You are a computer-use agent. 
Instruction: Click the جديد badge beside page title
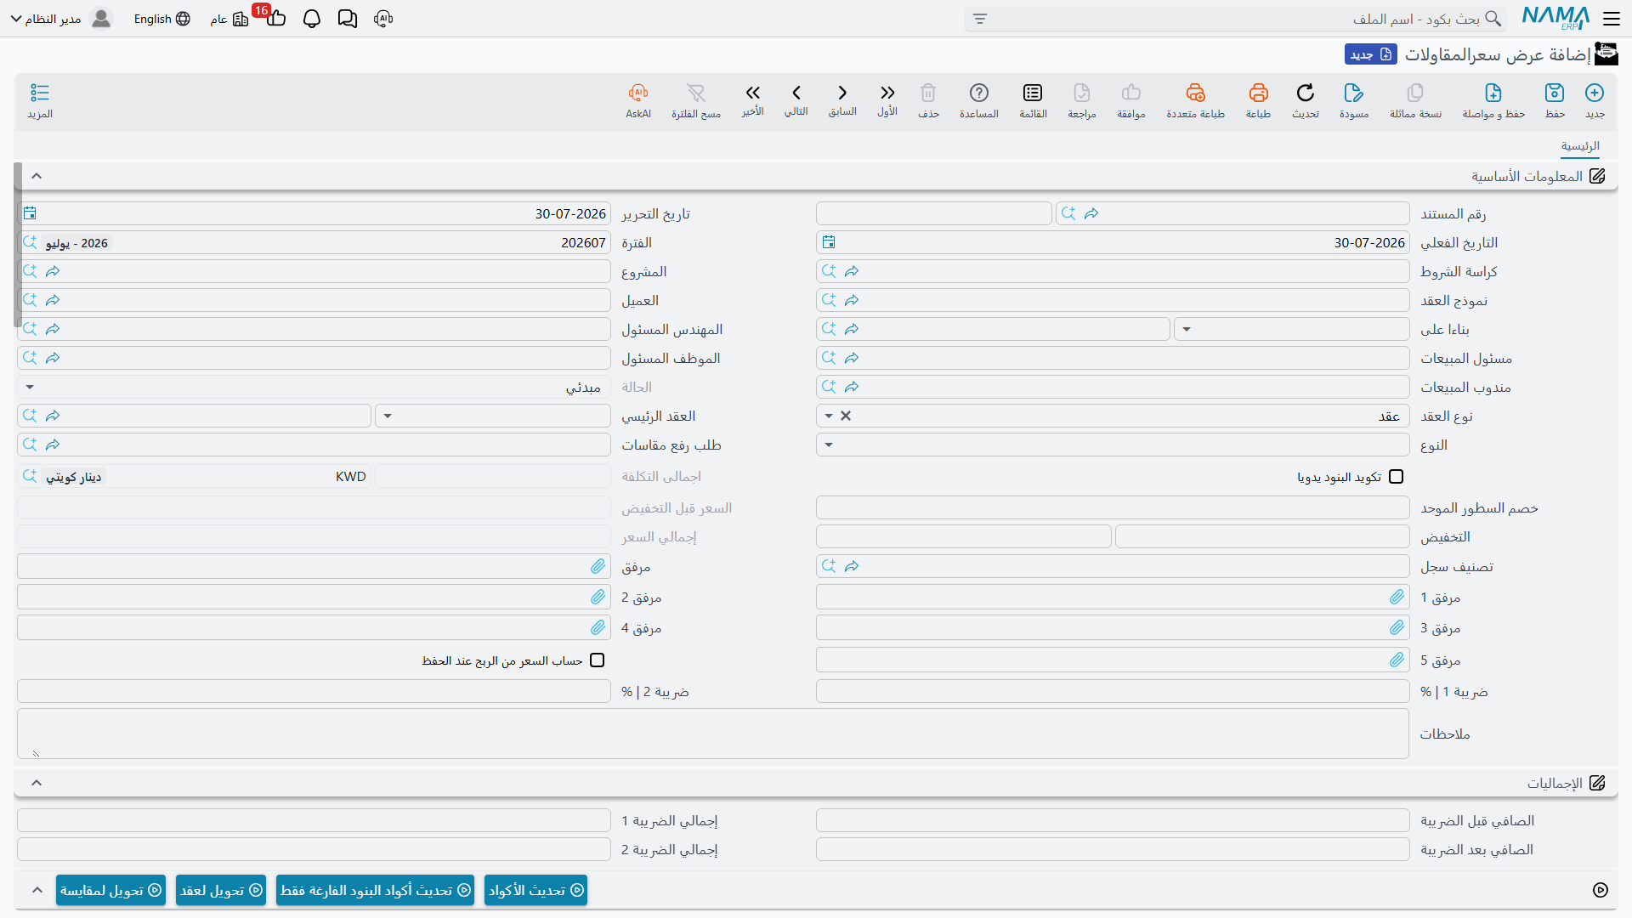coord(1370,54)
